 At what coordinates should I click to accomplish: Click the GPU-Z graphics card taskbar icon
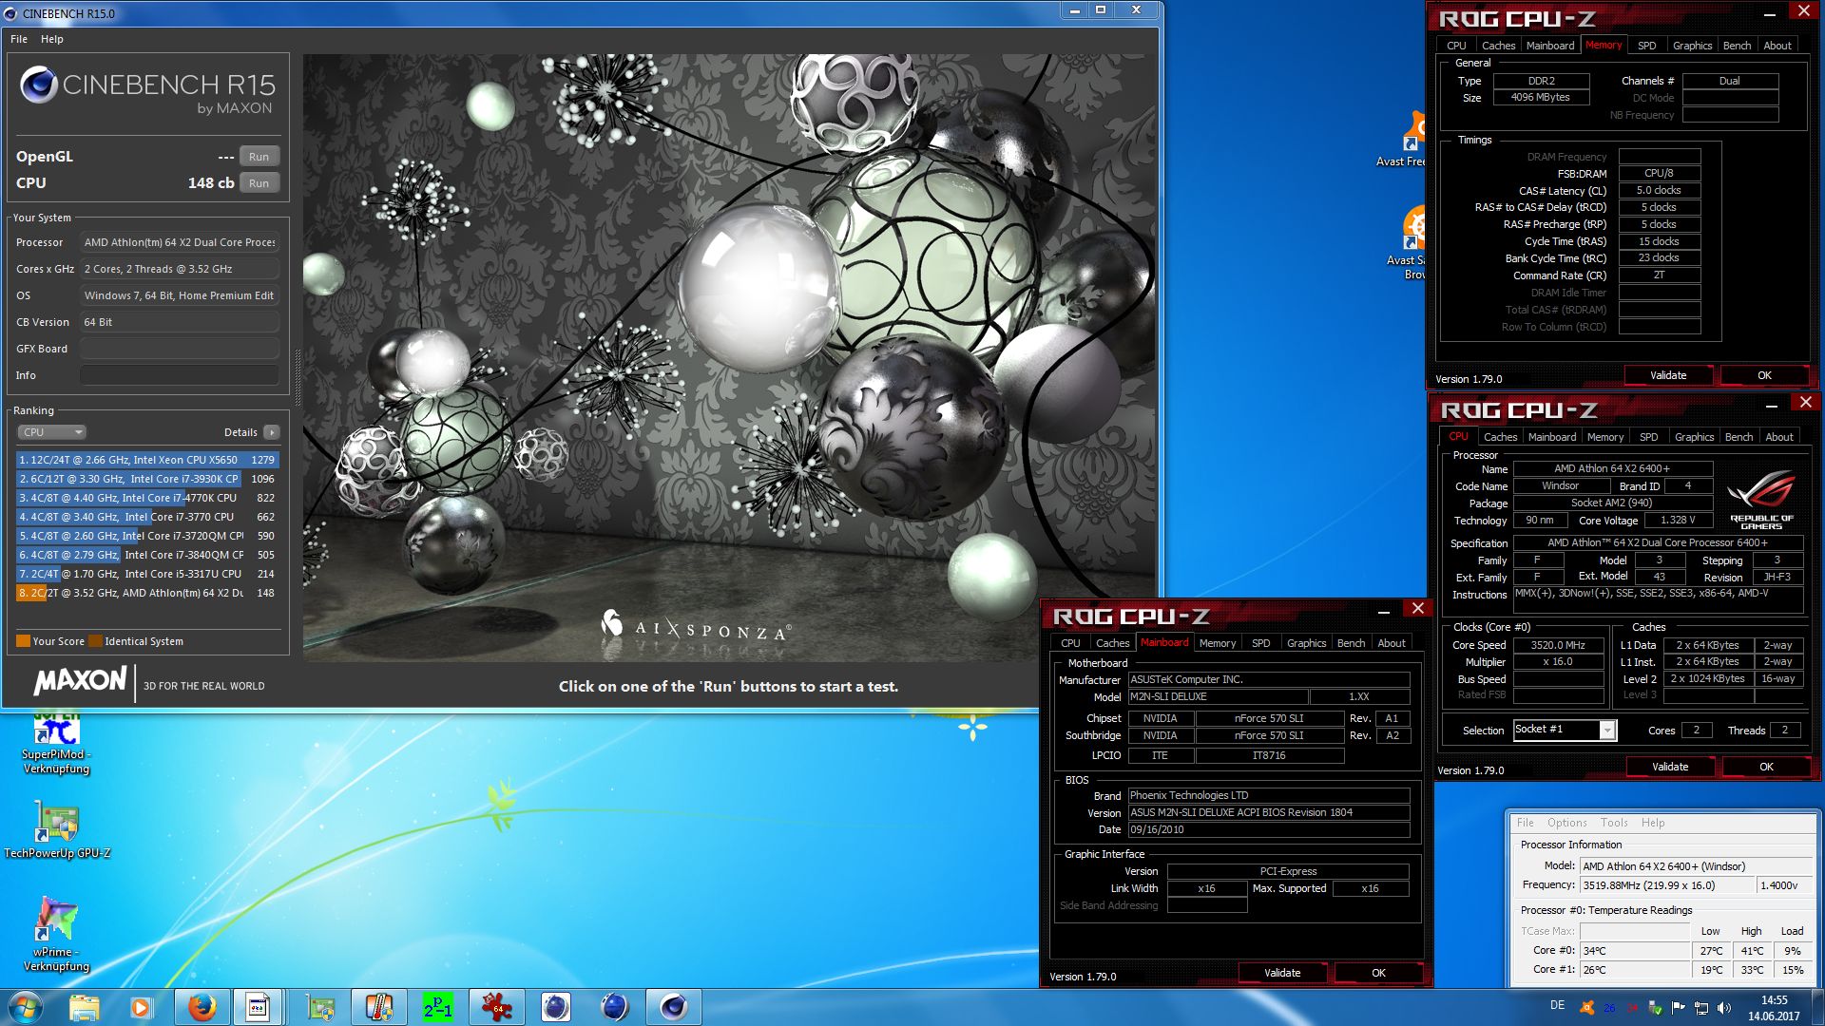(x=320, y=1007)
